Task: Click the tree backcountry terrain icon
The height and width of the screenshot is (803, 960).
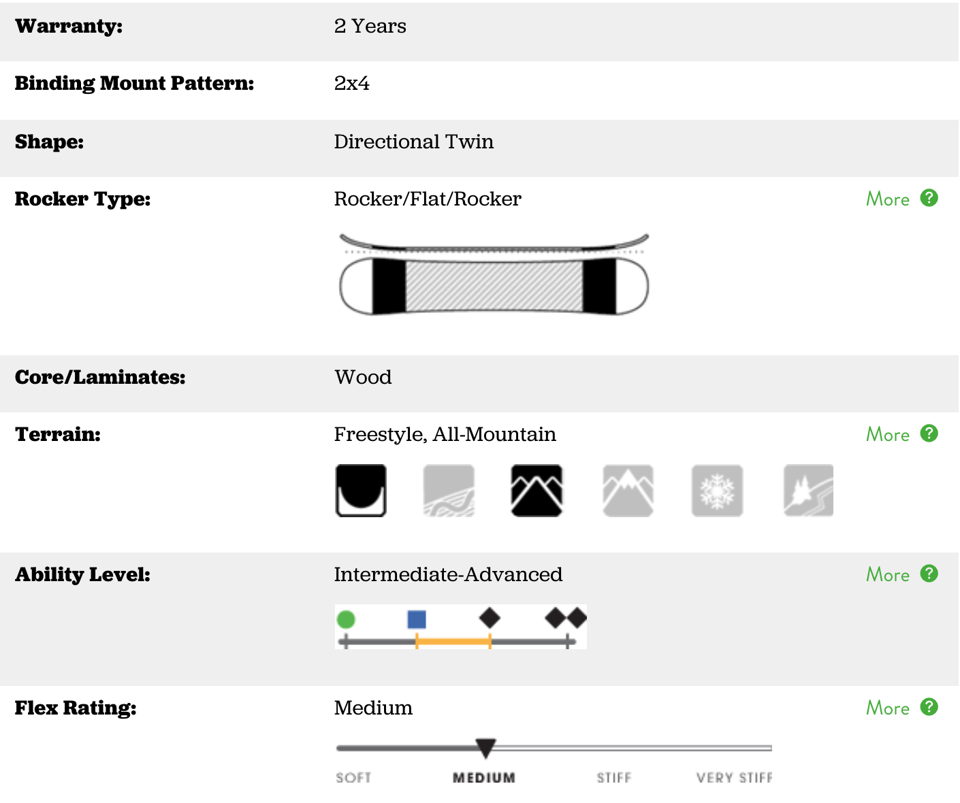Action: point(808,491)
